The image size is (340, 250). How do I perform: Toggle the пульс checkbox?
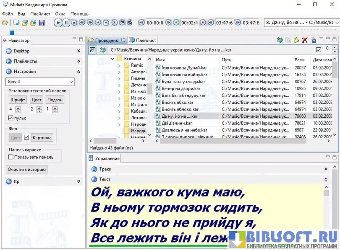pyautogui.click(x=11, y=118)
